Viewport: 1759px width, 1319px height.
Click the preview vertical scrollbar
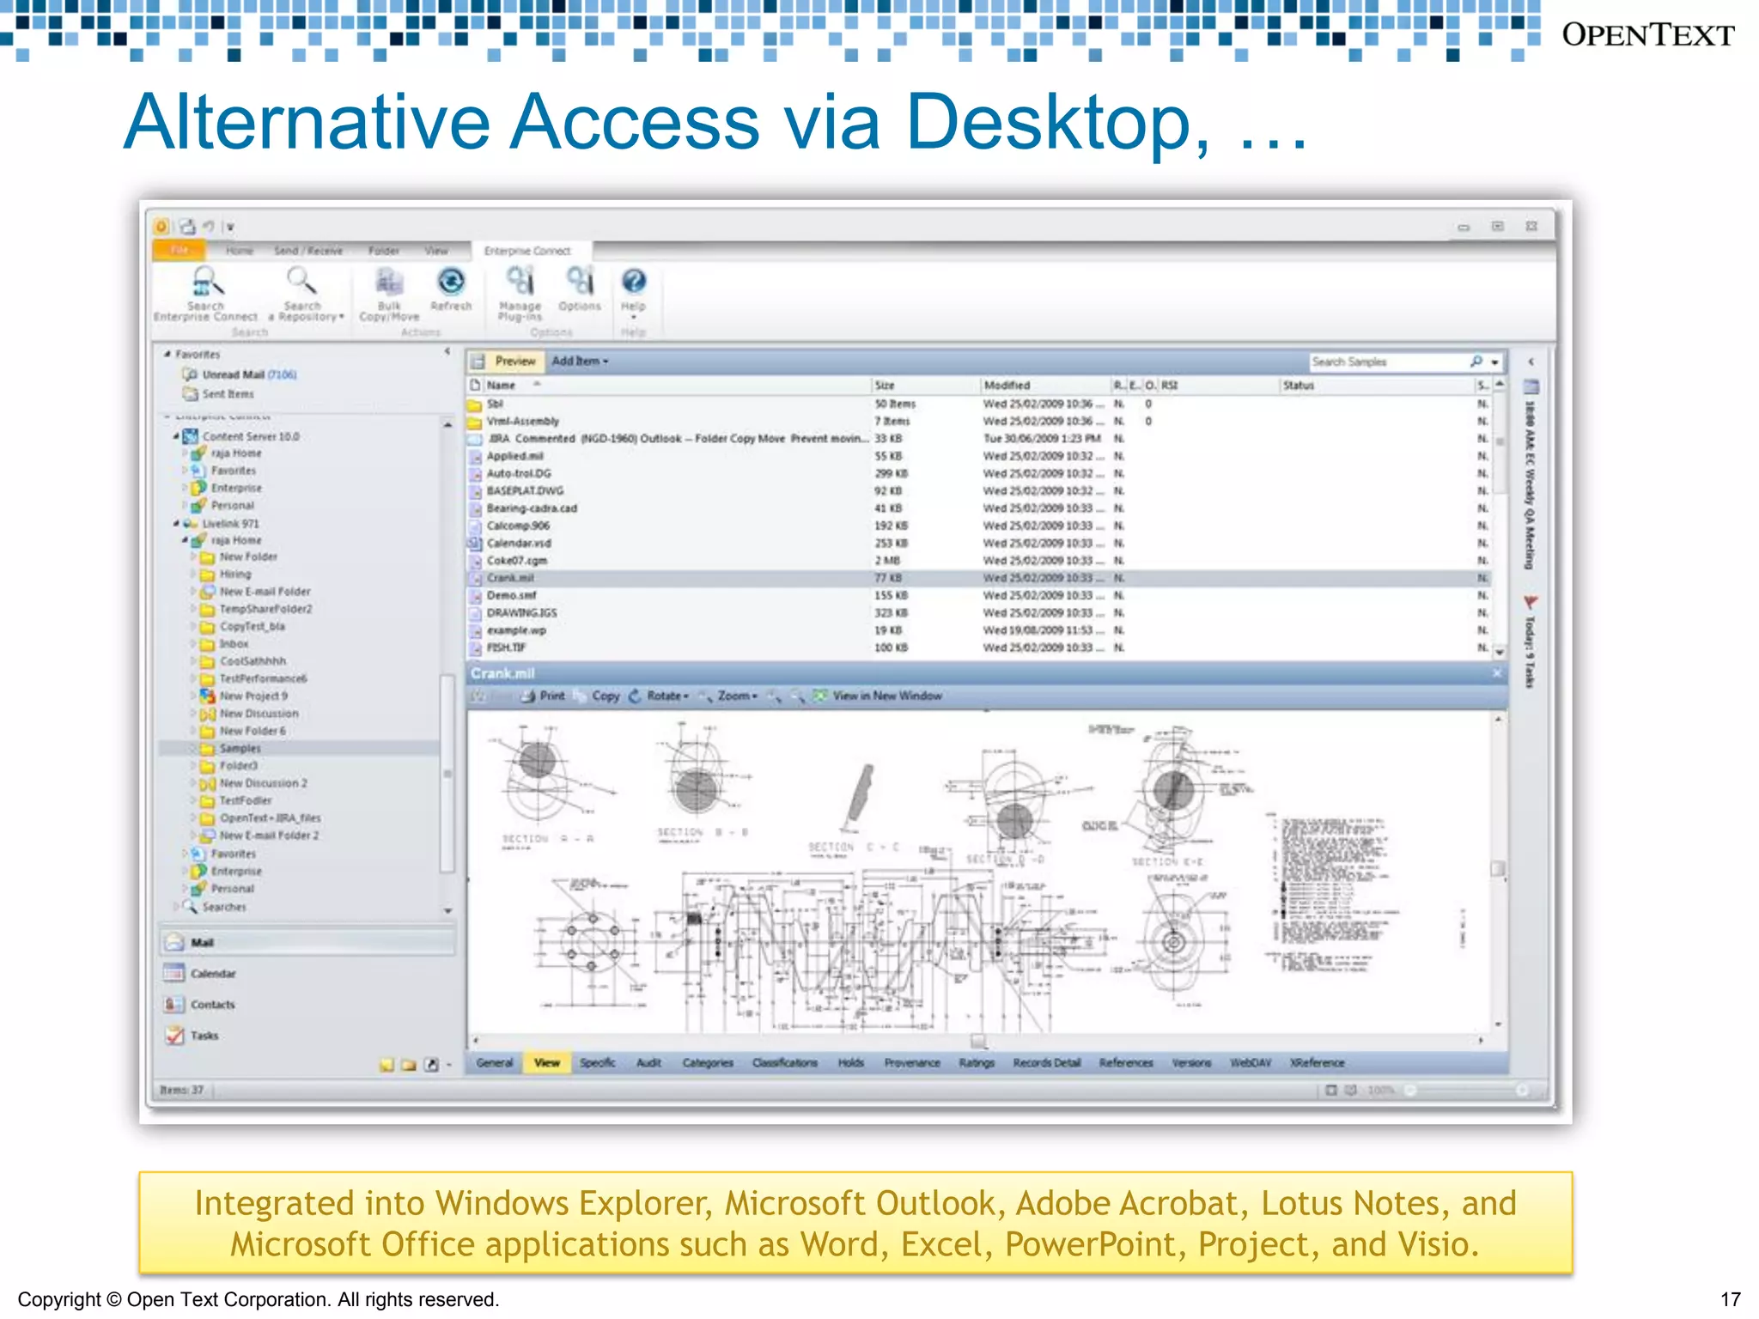tap(1498, 869)
